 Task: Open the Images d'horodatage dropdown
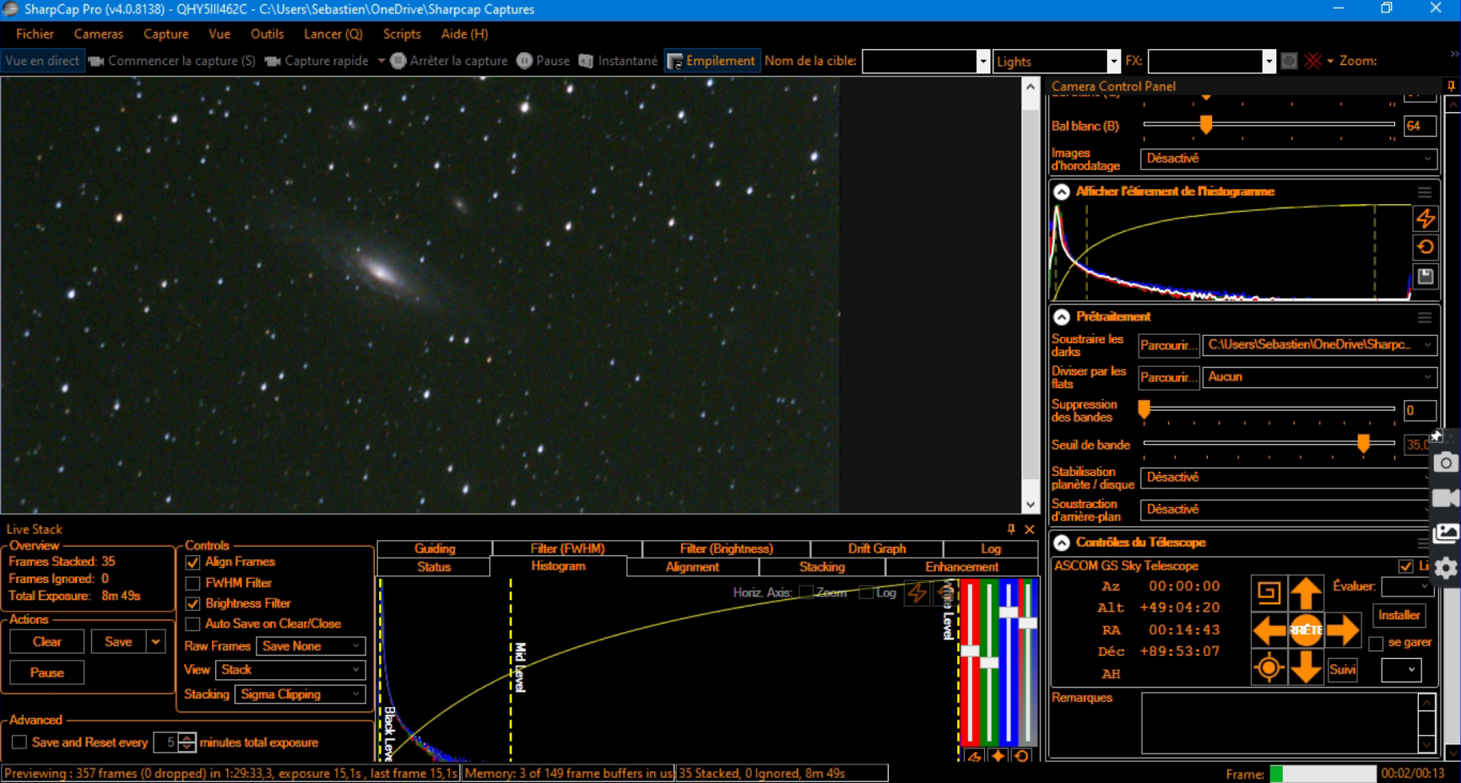(1288, 159)
